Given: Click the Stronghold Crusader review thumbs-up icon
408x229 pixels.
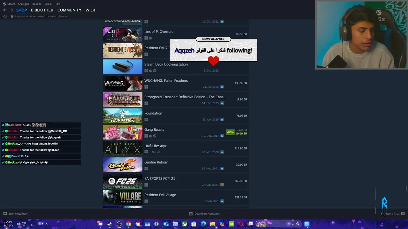Looking at the screenshot, I should click(222, 103).
